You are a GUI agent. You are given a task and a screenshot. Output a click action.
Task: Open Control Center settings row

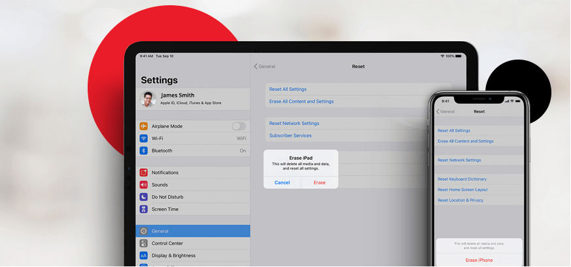coord(193,243)
